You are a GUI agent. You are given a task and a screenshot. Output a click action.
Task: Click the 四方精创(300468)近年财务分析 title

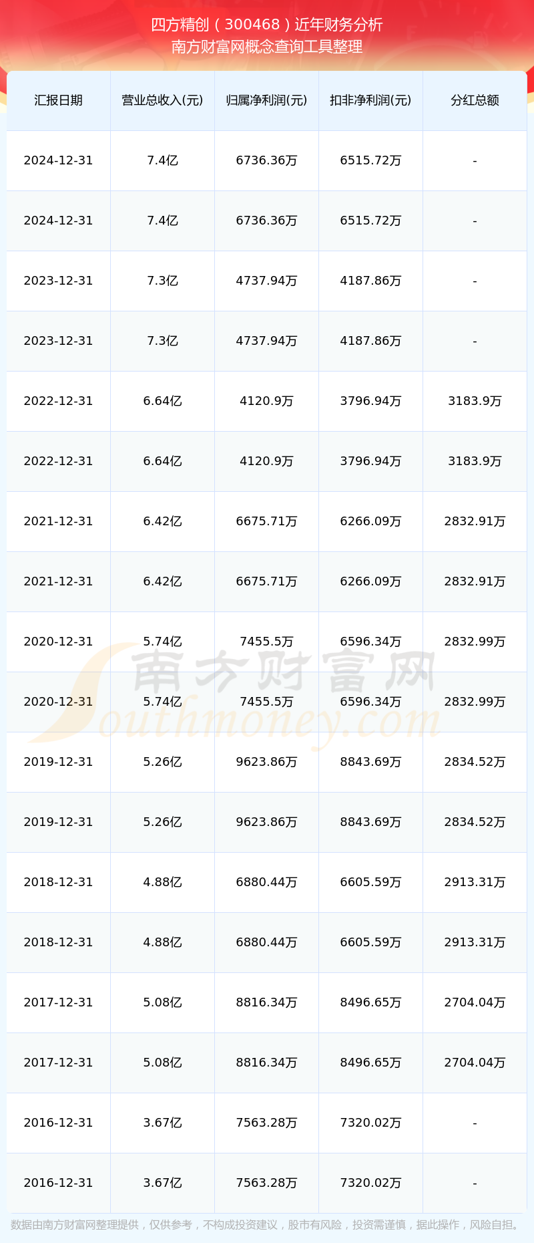pos(267,25)
